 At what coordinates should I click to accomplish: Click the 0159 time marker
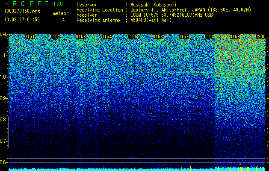[235, 37]
